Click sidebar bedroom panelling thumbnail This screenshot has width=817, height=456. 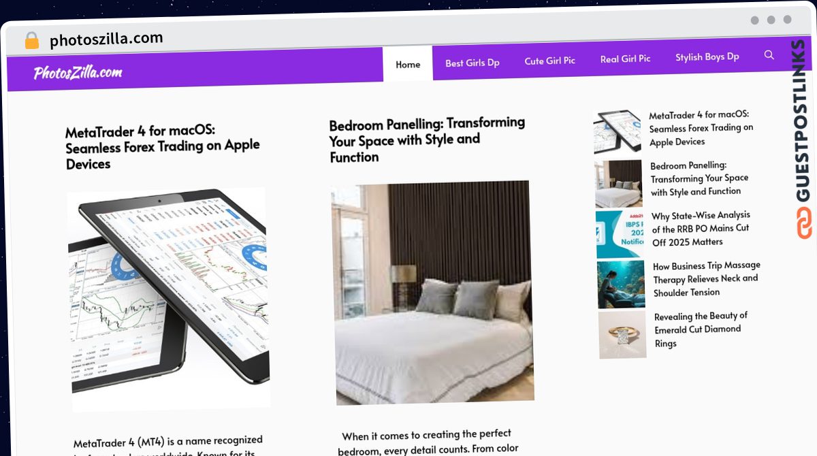(618, 184)
